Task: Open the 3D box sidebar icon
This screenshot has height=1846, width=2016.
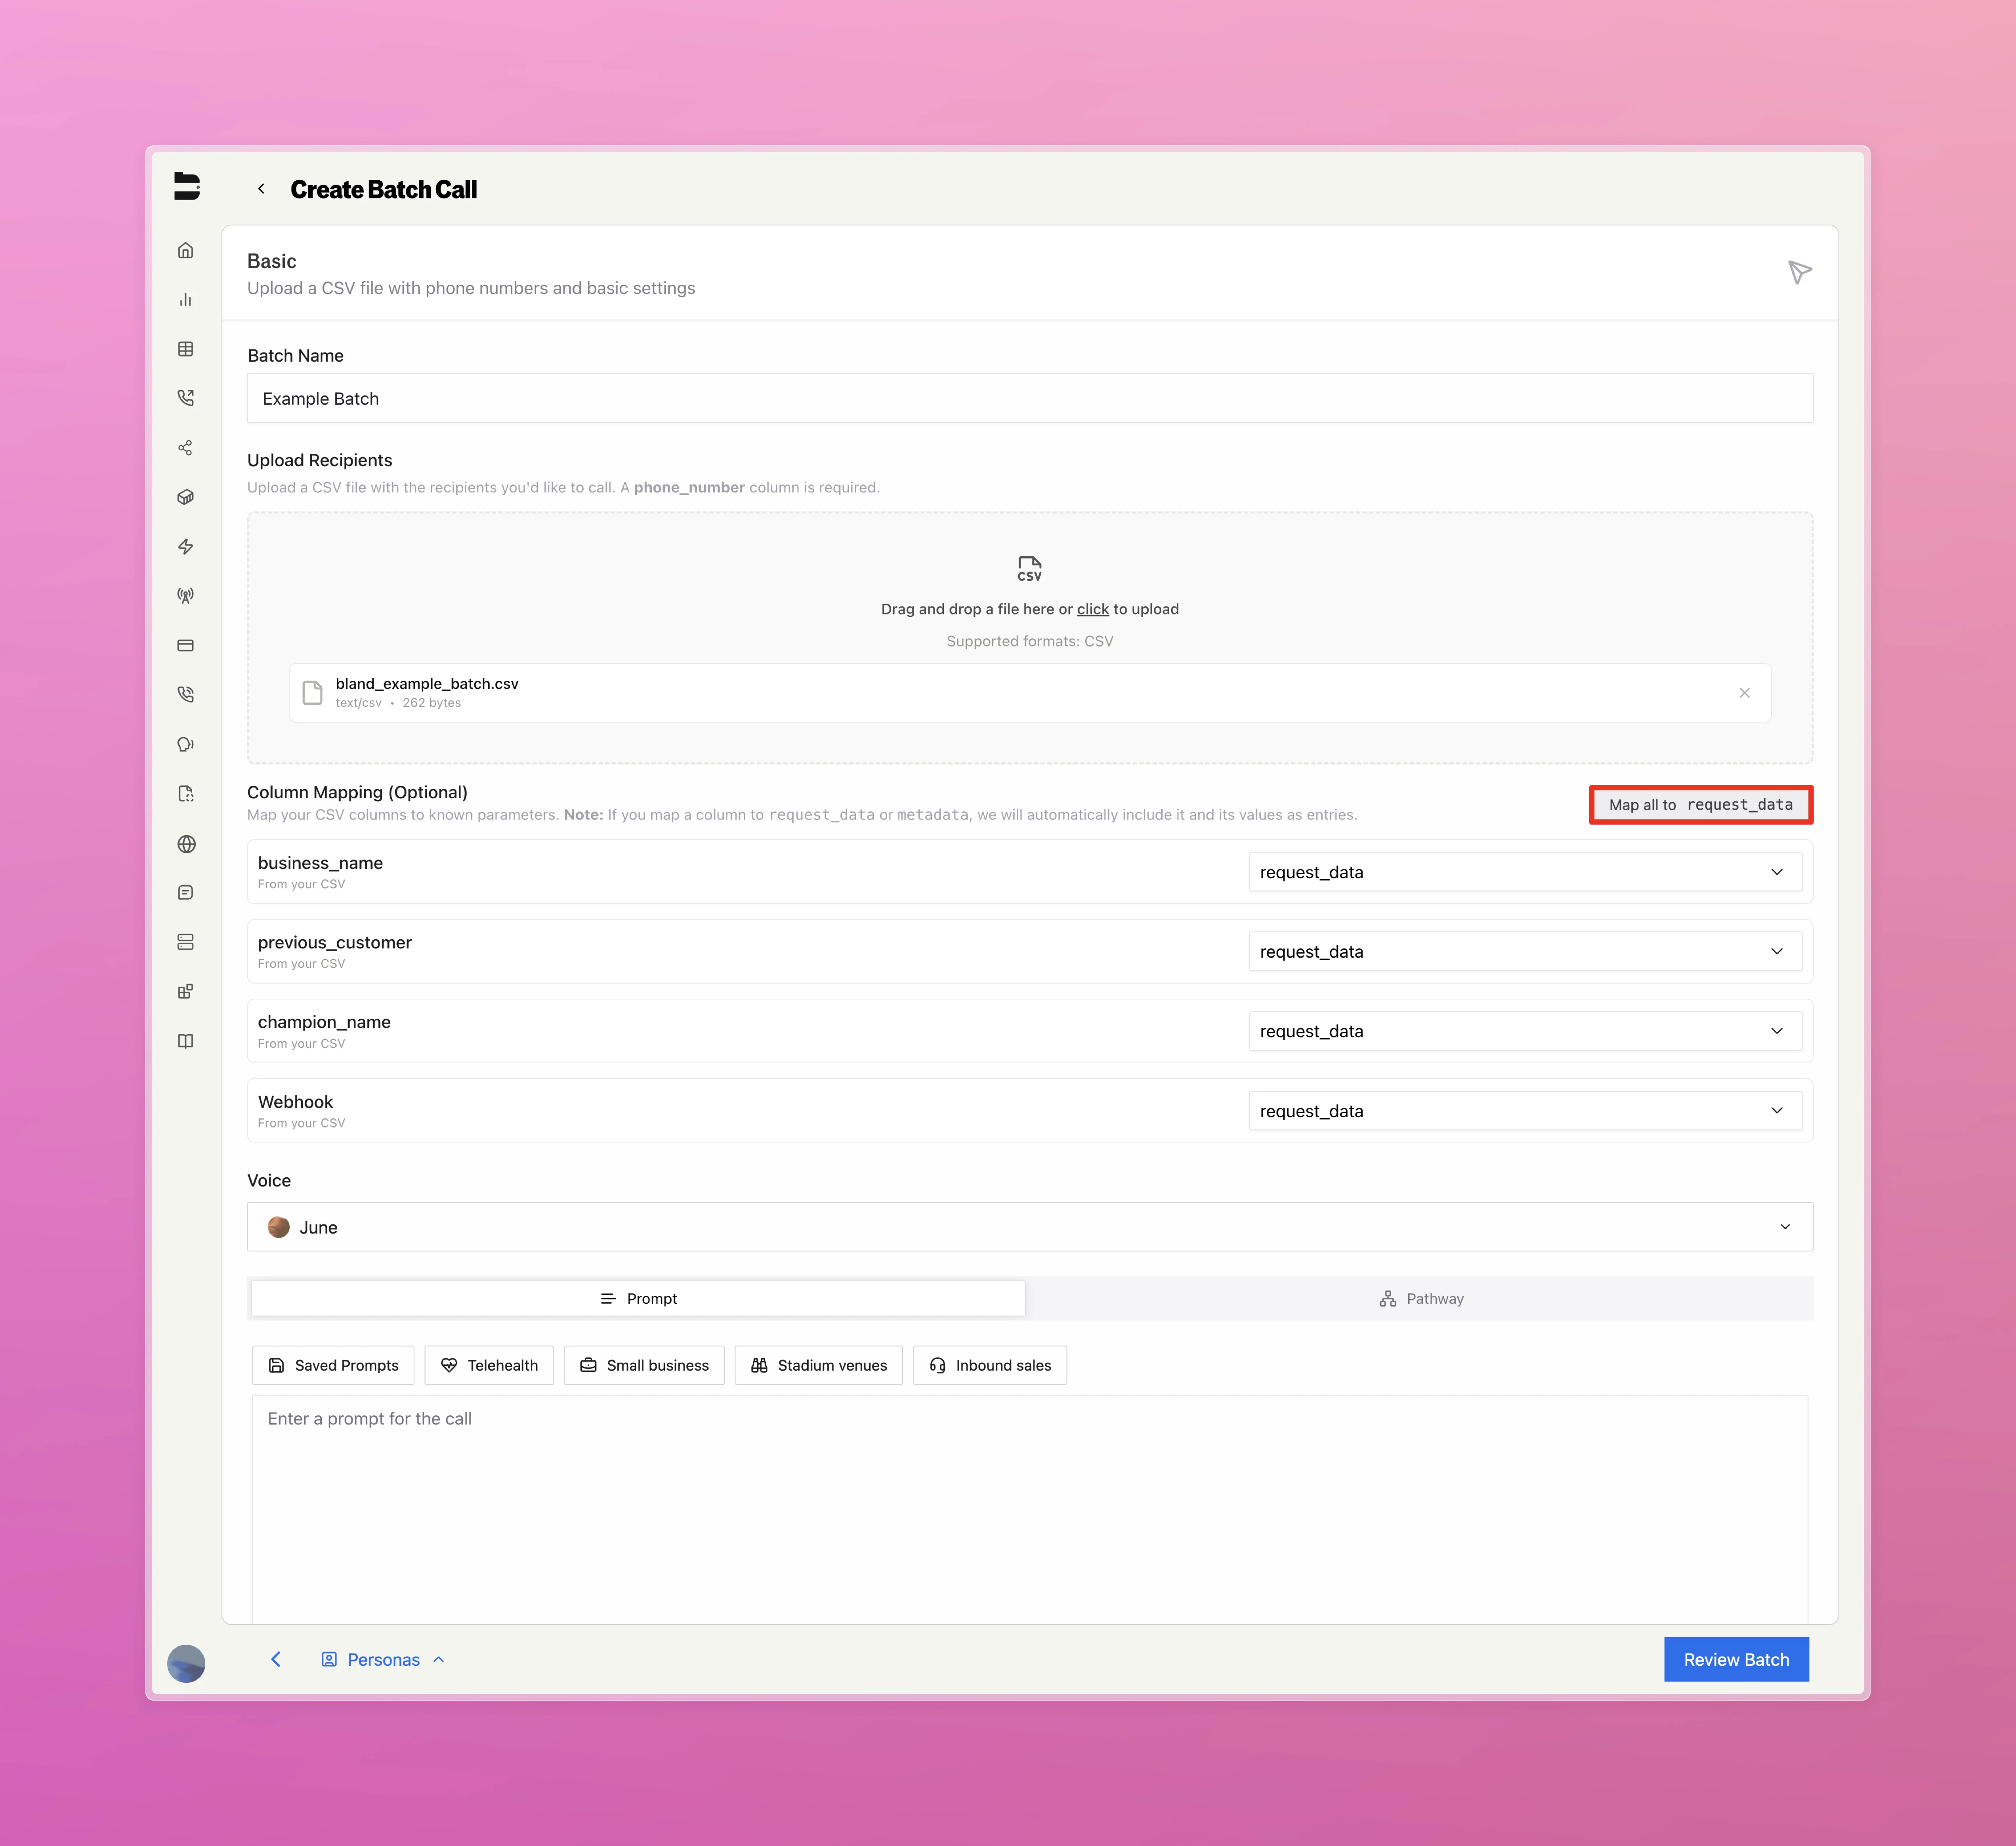Action: click(185, 497)
